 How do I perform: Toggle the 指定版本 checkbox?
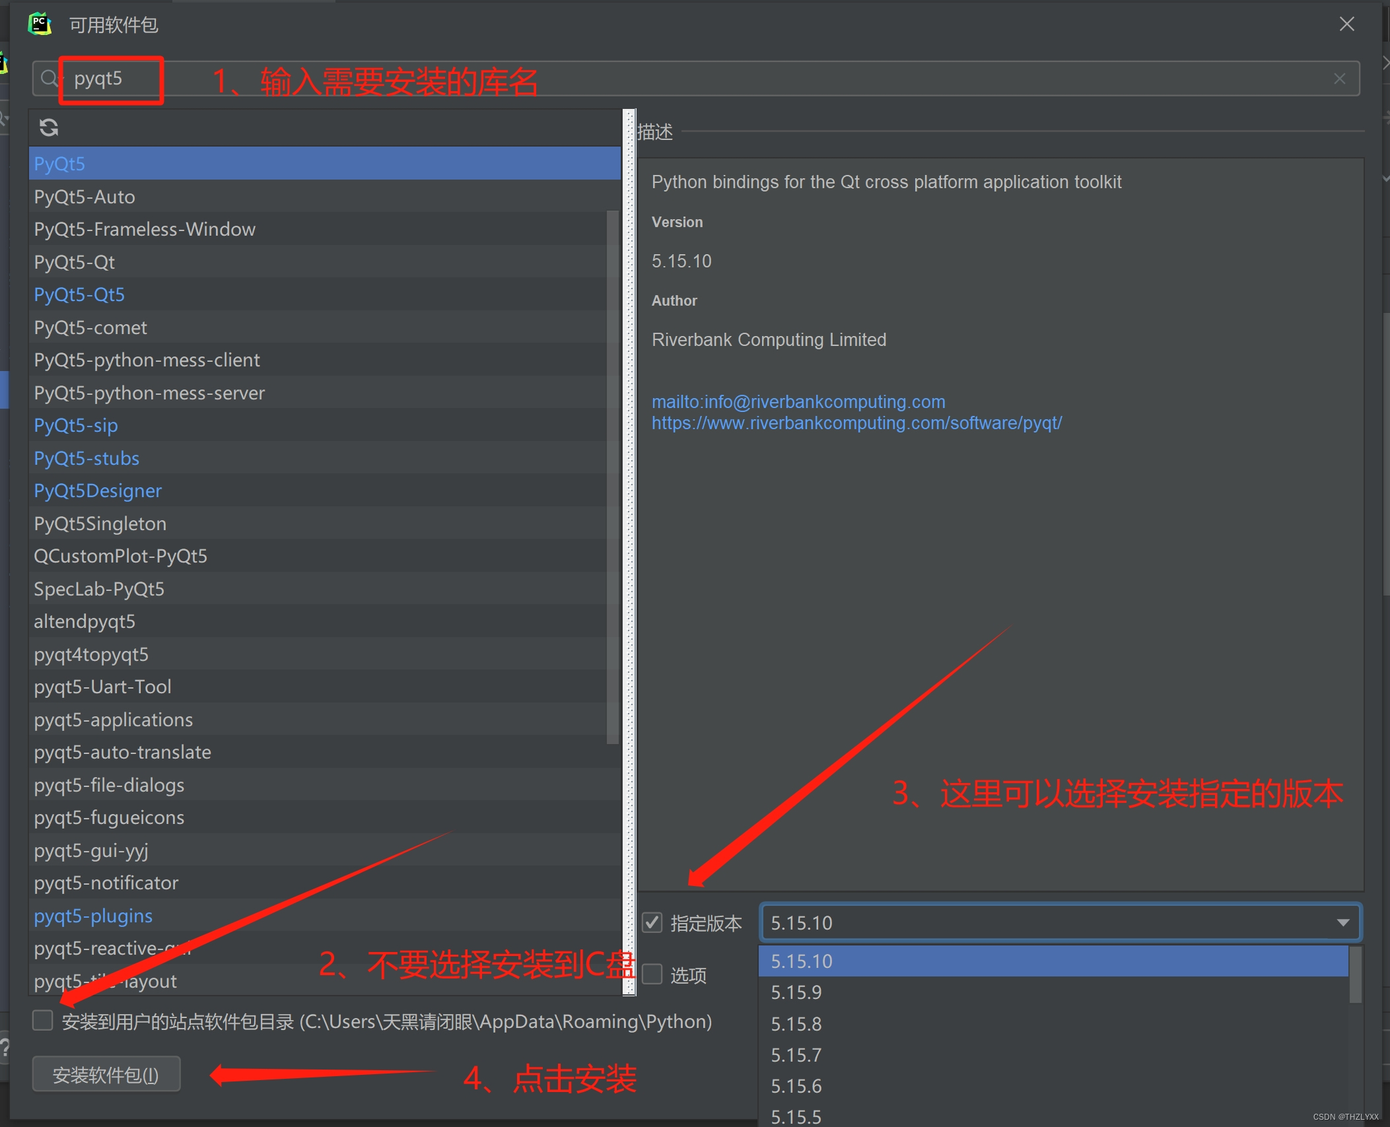[652, 922]
